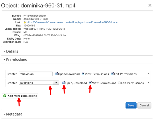Select the Expiration Rule value N/A

26,42
